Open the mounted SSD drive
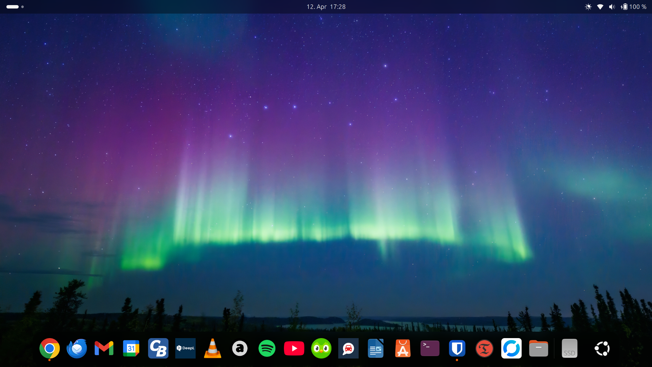 [x=569, y=348]
